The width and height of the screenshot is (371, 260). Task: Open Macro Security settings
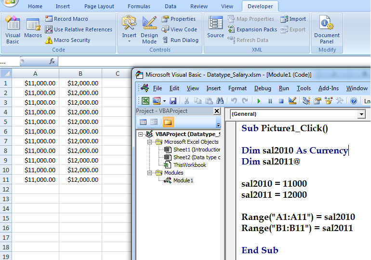coord(67,40)
